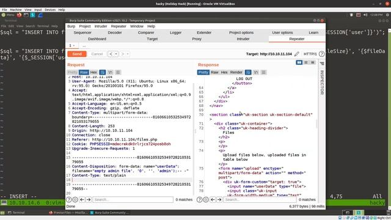Screen dimensions: 391x220
Task: Switch to the Comparer tab
Action: coord(146,32)
